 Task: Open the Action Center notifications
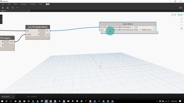(x=180, y=101)
